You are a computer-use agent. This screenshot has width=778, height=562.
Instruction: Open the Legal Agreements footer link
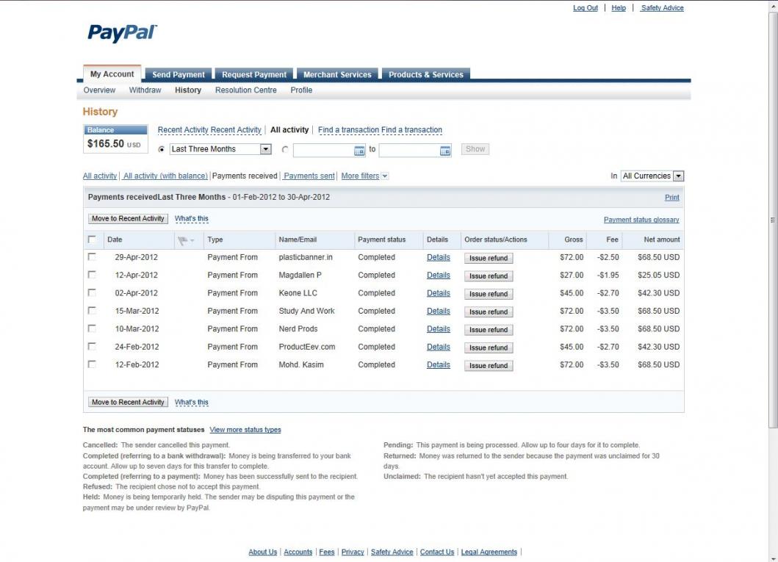[489, 552]
